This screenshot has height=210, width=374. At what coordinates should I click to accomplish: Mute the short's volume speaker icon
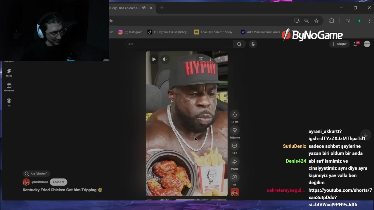pyautogui.click(x=165, y=59)
